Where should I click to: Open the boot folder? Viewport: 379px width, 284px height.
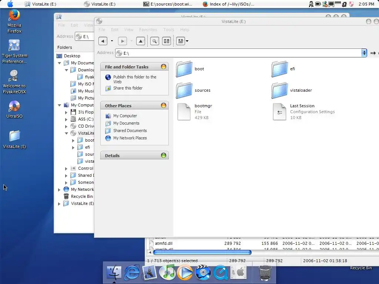[190, 69]
